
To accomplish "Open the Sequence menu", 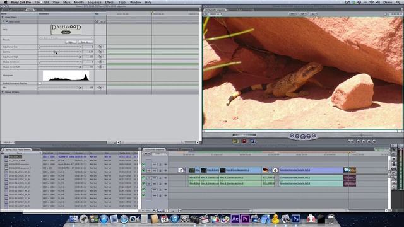I will pos(94,2).
